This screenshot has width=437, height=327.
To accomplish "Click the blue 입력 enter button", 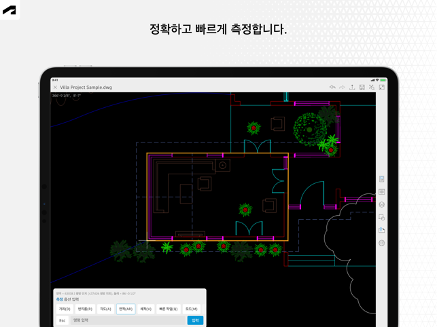I will click(195, 321).
